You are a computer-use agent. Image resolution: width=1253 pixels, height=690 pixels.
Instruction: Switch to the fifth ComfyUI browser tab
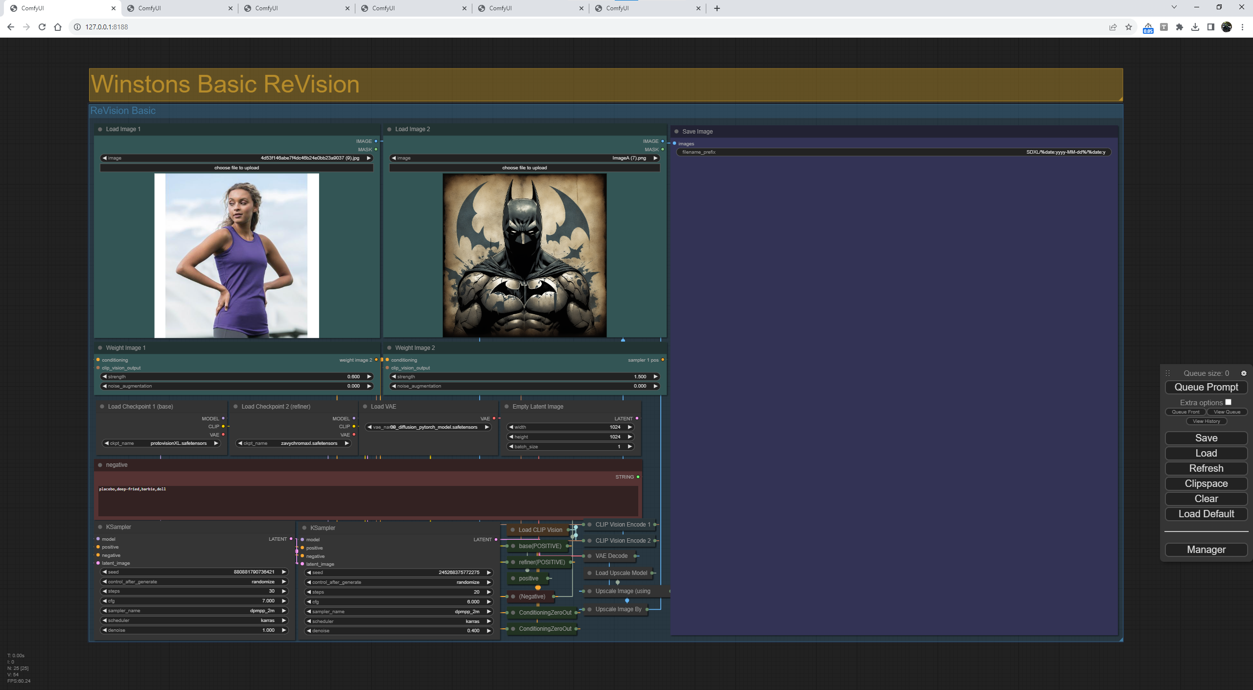coord(530,8)
